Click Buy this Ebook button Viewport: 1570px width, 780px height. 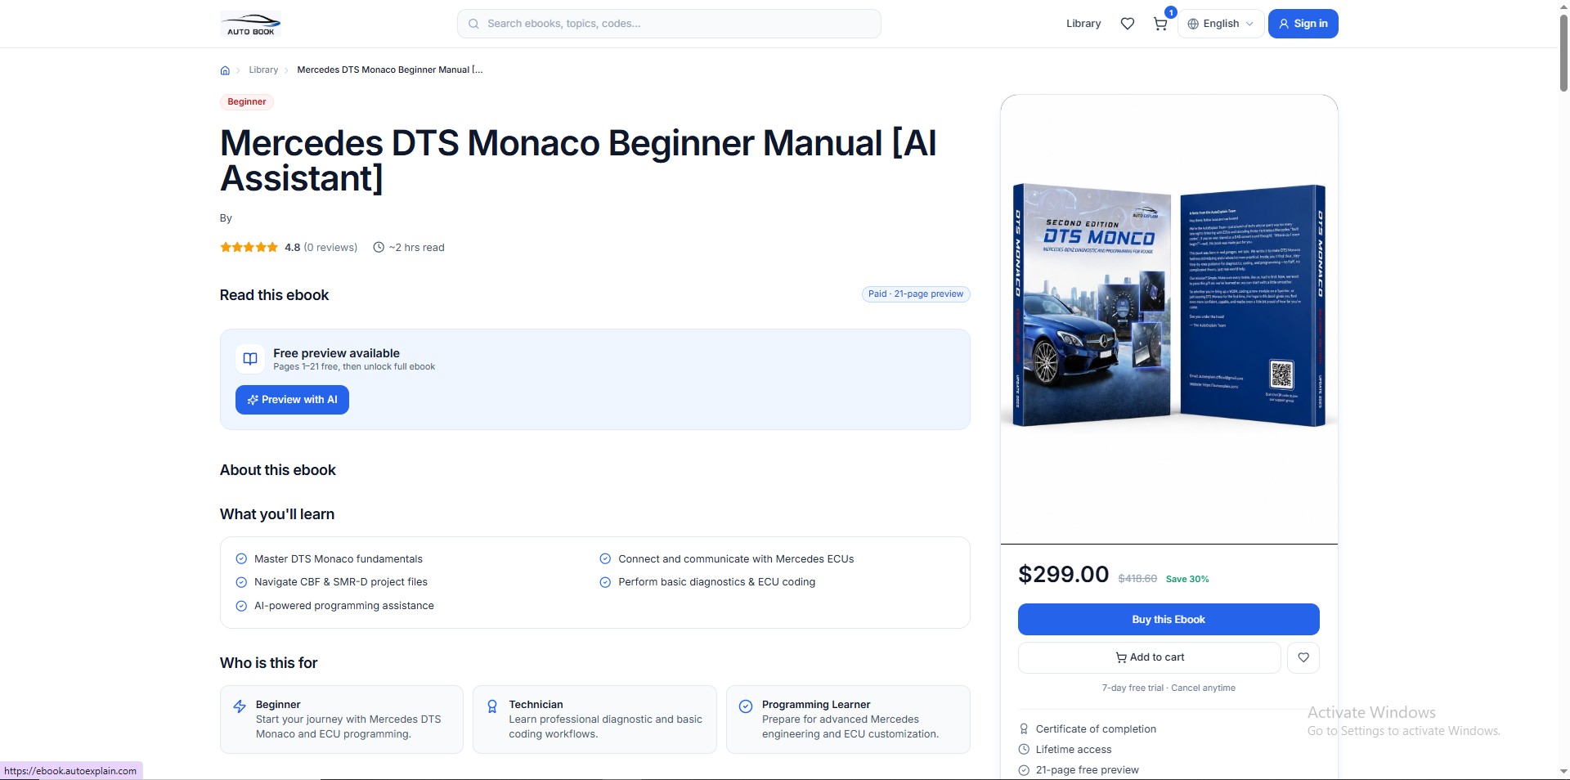[1169, 620]
